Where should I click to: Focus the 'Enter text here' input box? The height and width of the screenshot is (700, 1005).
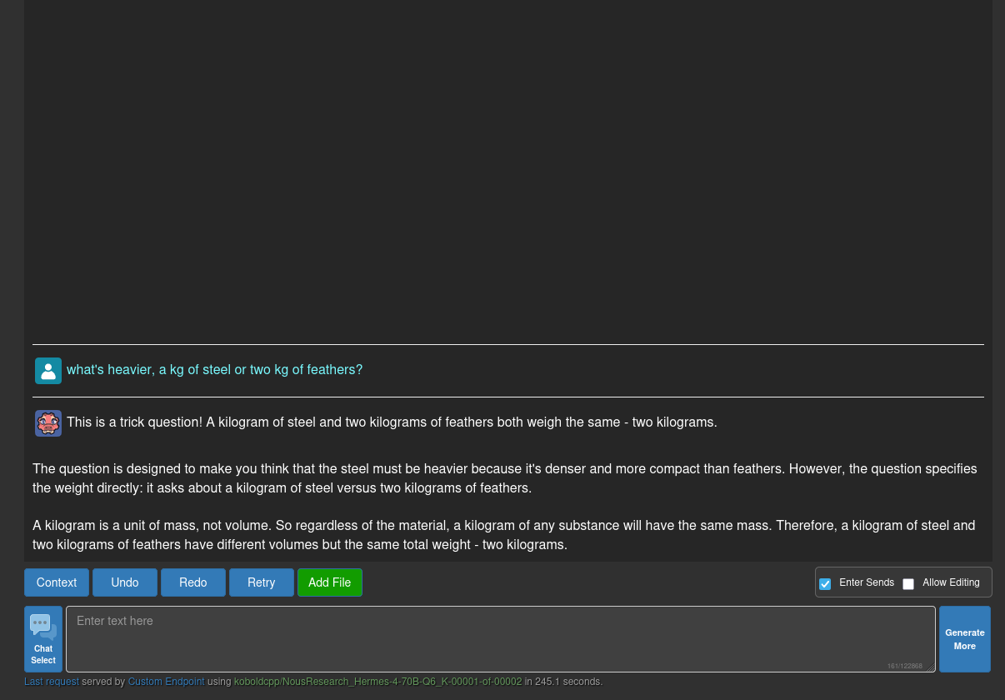coord(501,639)
